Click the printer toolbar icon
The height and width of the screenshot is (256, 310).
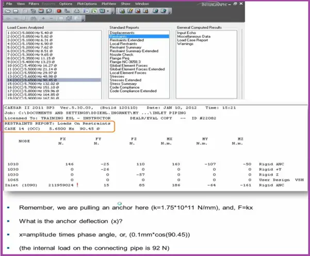click(x=77, y=11)
